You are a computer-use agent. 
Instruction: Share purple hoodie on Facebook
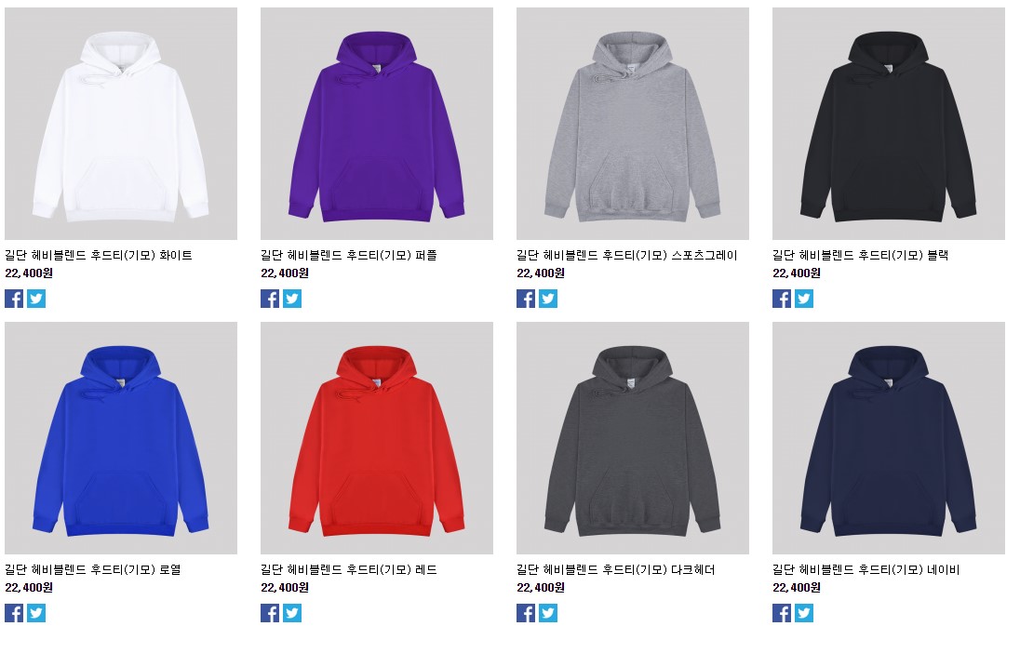[270, 299]
